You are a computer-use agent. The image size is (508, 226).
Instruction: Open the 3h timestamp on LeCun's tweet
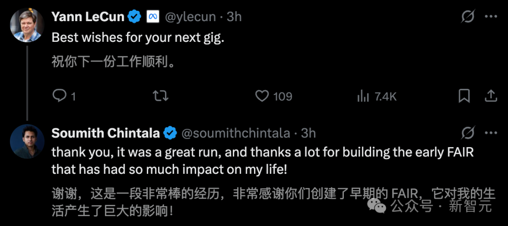click(x=234, y=17)
